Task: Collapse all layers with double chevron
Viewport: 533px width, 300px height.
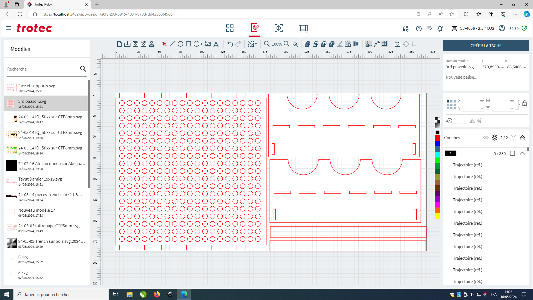Action: pyautogui.click(x=522, y=137)
